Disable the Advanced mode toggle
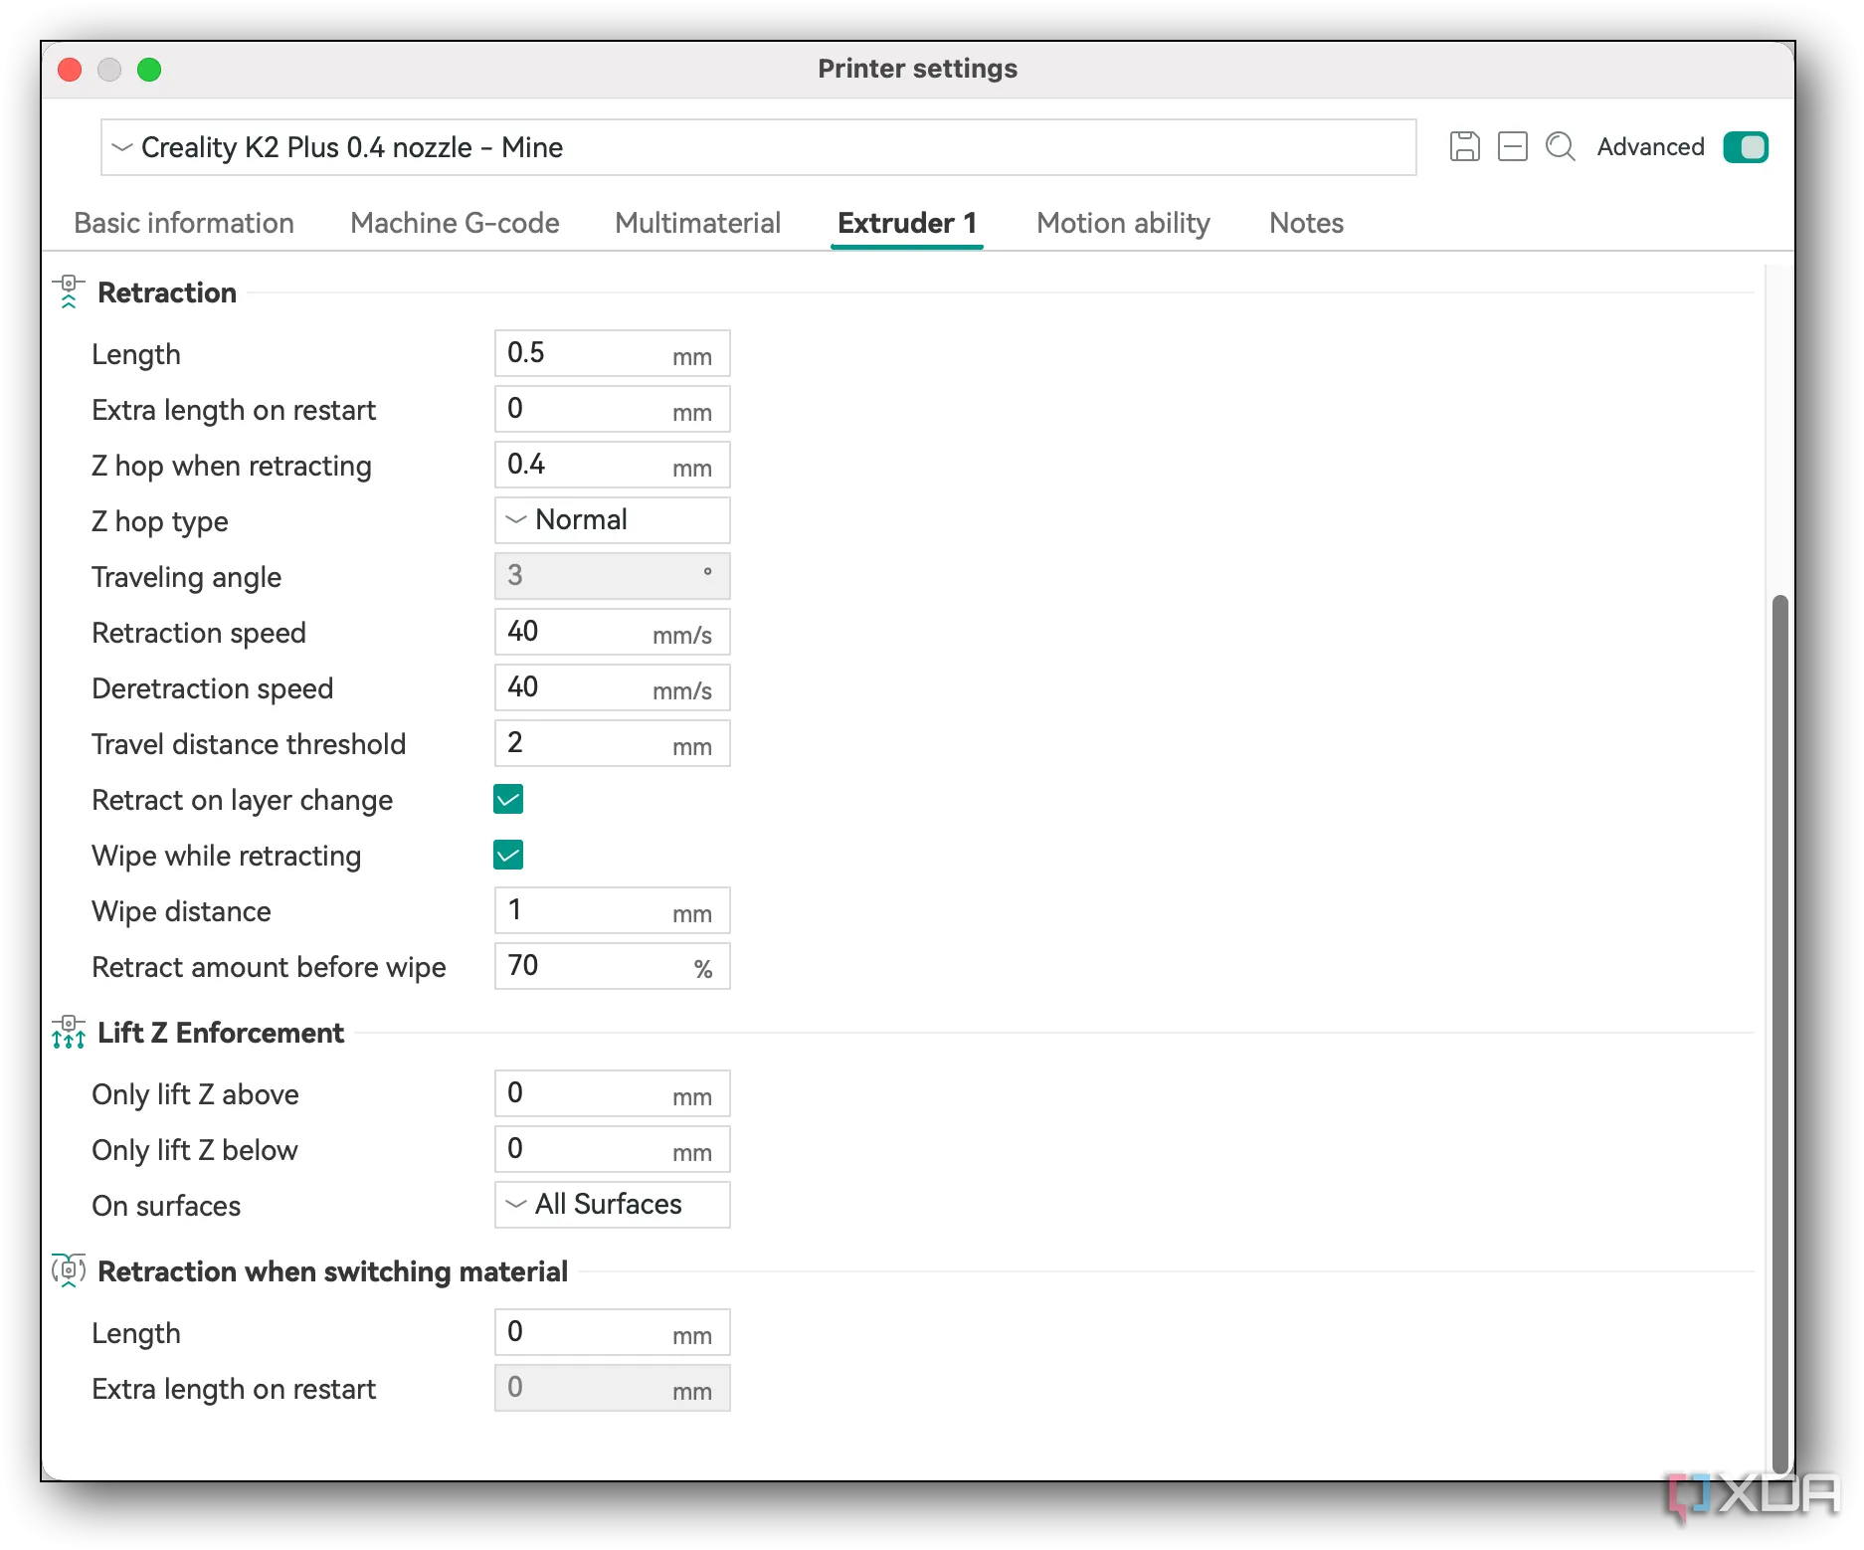The image size is (1864, 1550). tap(1745, 147)
